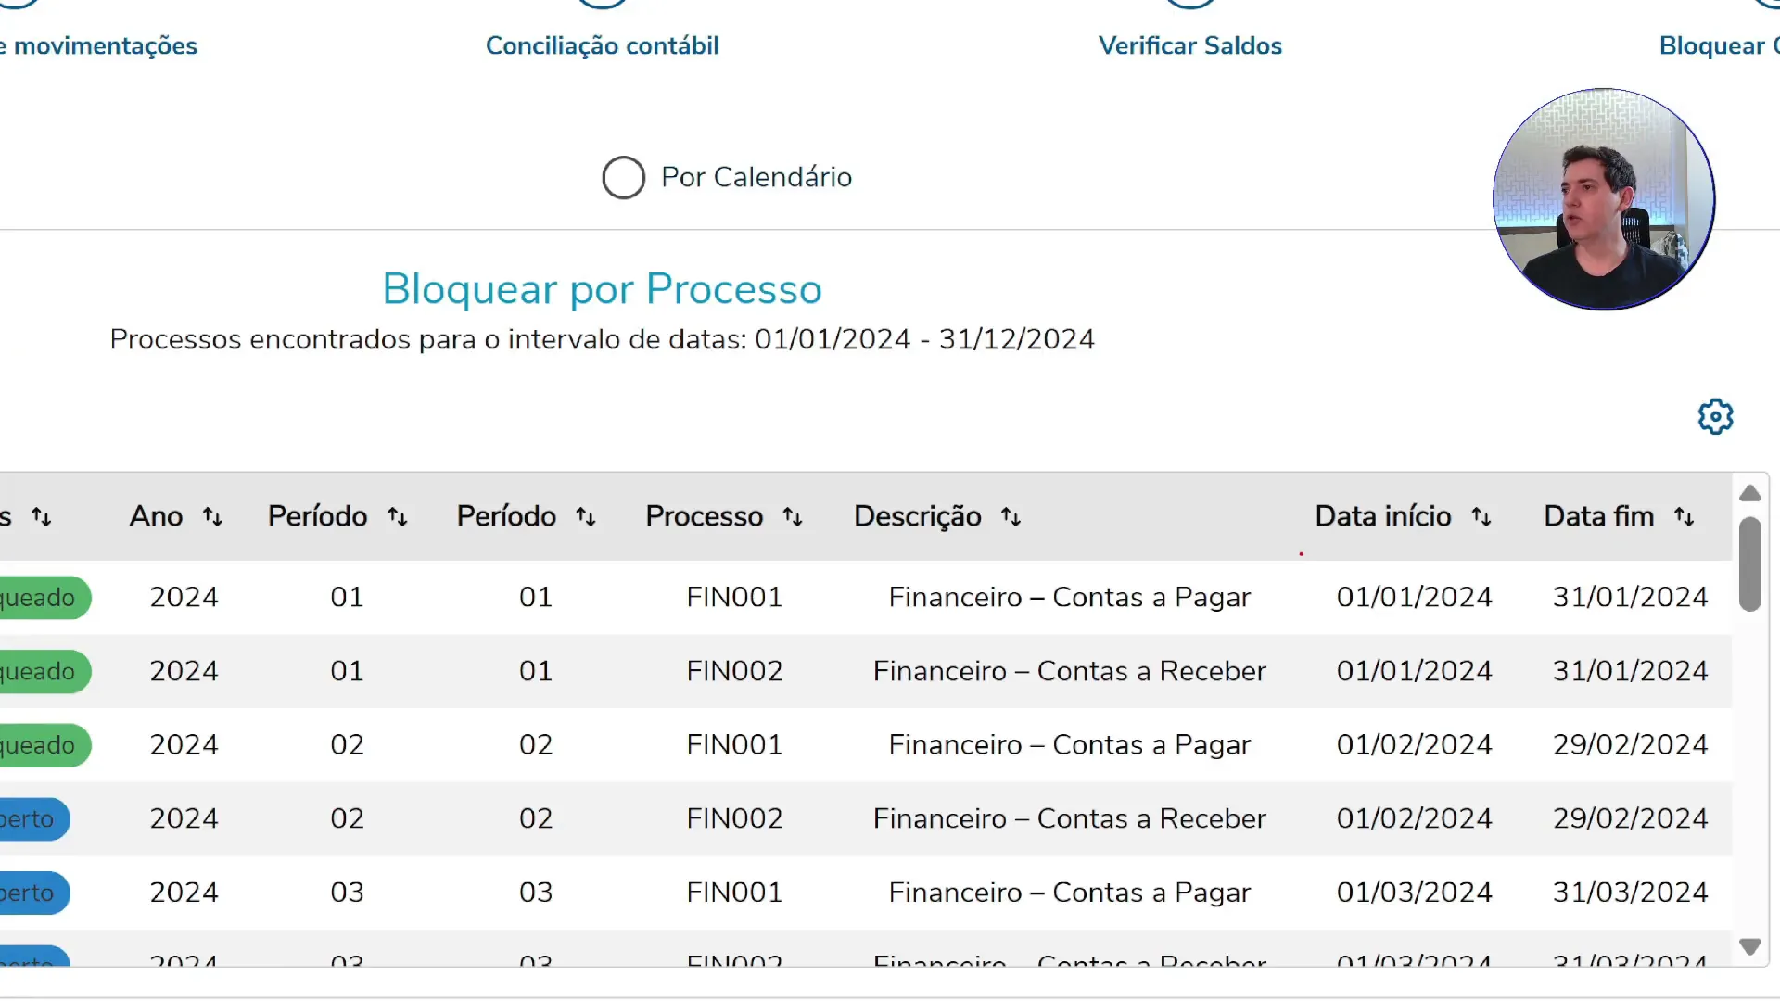Open Conciliação contábil
1780x1001 pixels.
pos(602,44)
